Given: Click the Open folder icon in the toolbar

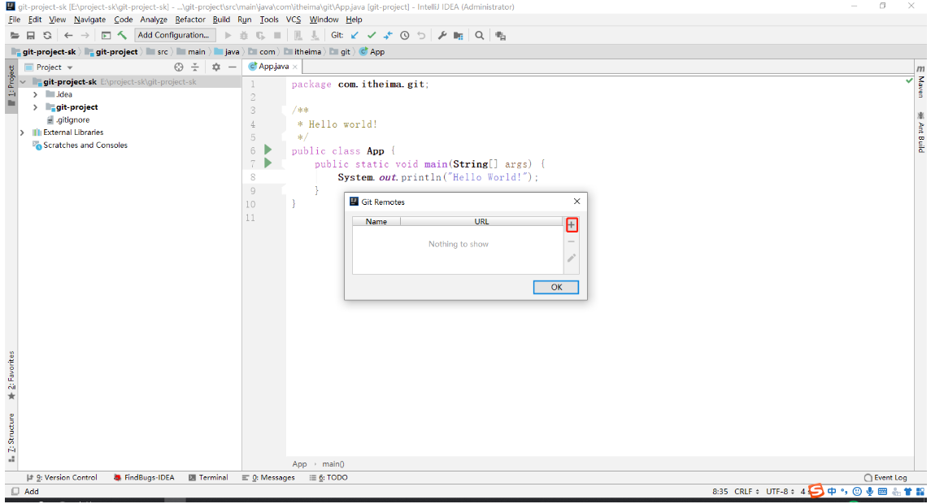Looking at the screenshot, I should pyautogui.click(x=15, y=36).
